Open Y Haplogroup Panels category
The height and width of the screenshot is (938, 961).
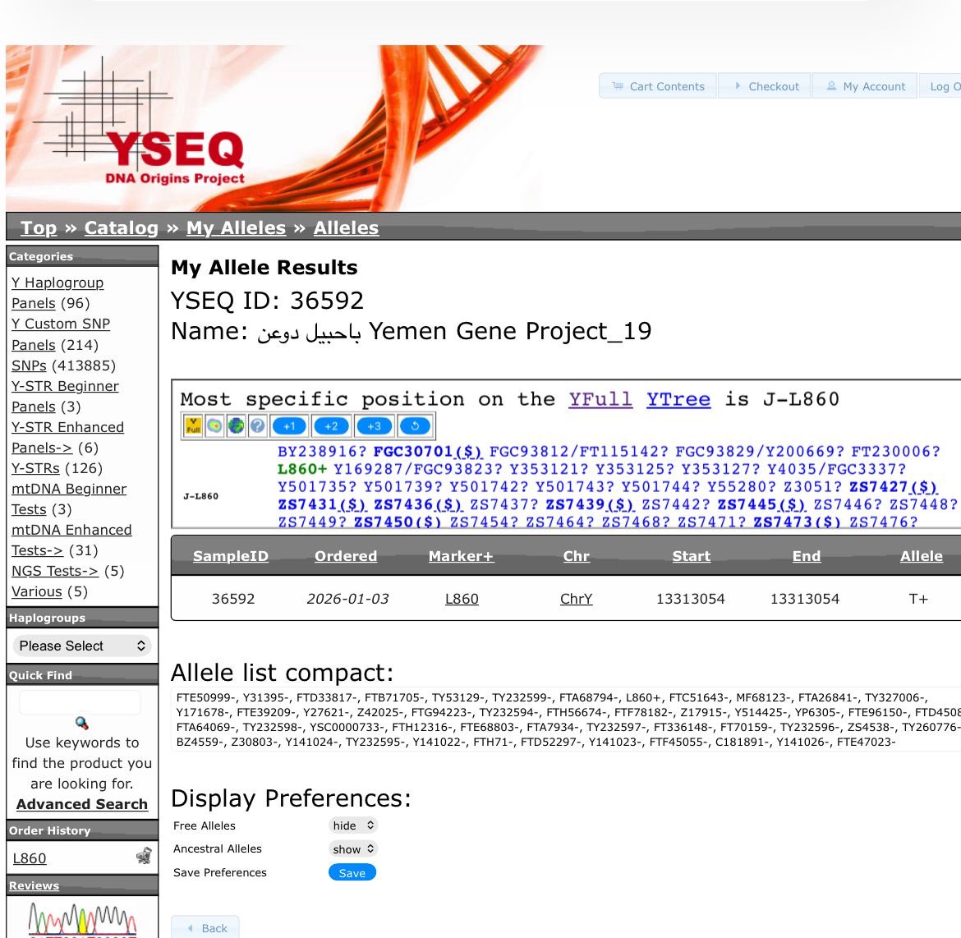(x=57, y=293)
